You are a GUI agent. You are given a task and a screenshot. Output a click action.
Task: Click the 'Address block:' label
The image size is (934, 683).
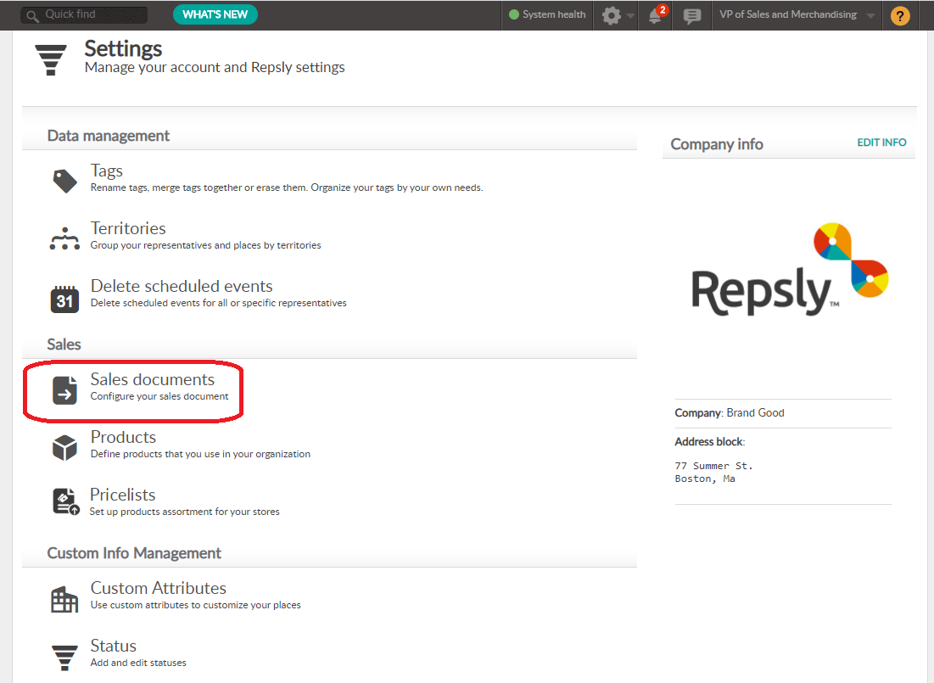(709, 442)
